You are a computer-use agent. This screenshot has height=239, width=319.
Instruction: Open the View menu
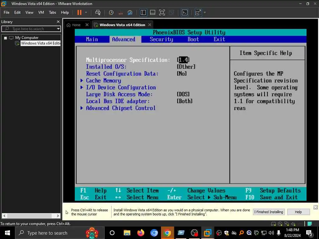[29, 12]
